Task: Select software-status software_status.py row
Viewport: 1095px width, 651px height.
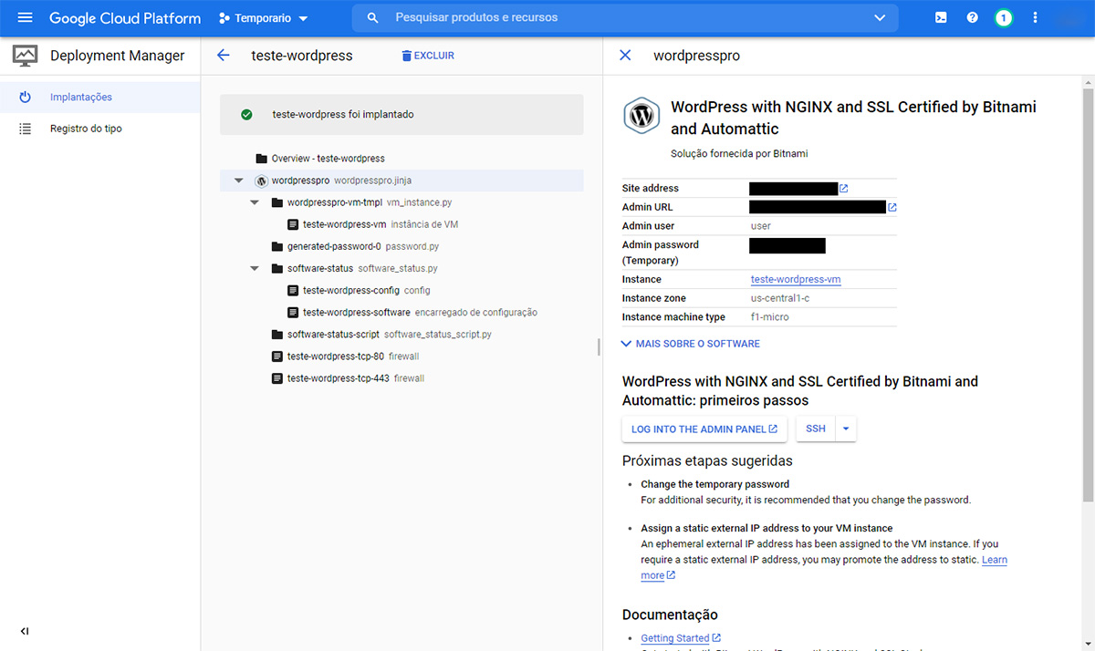Action: click(x=401, y=268)
